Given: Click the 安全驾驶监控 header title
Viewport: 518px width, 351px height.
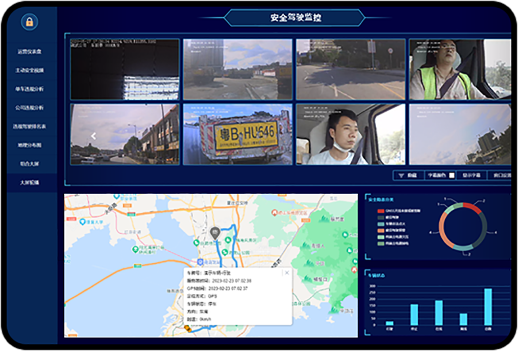Looking at the screenshot, I should (x=295, y=17).
